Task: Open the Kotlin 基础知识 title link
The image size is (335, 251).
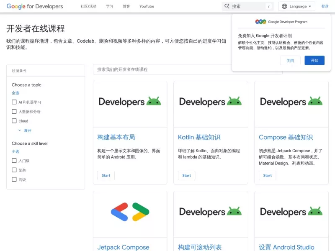Action: coord(199,137)
